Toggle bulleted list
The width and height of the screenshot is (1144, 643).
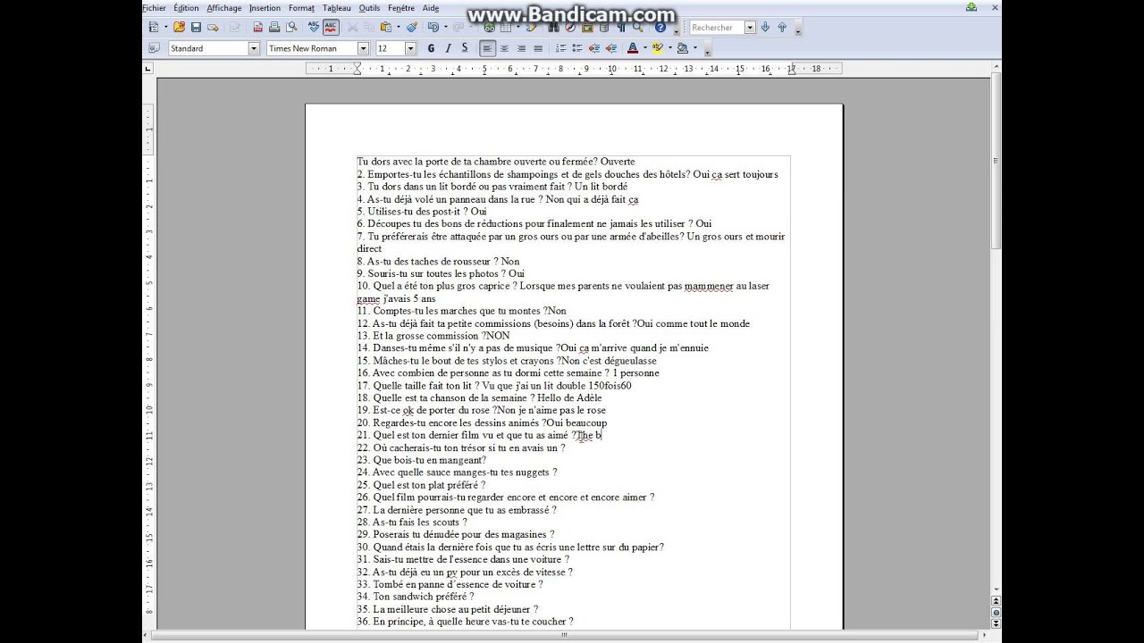click(x=577, y=48)
